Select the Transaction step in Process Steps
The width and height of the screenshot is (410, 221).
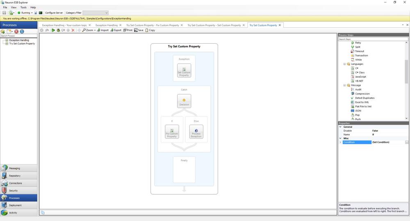click(359, 56)
